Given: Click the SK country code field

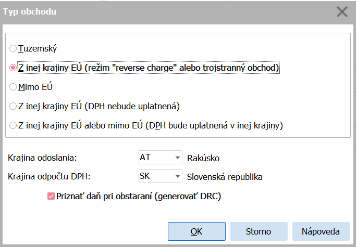Looking at the screenshot, I should pyautogui.click(x=154, y=176).
